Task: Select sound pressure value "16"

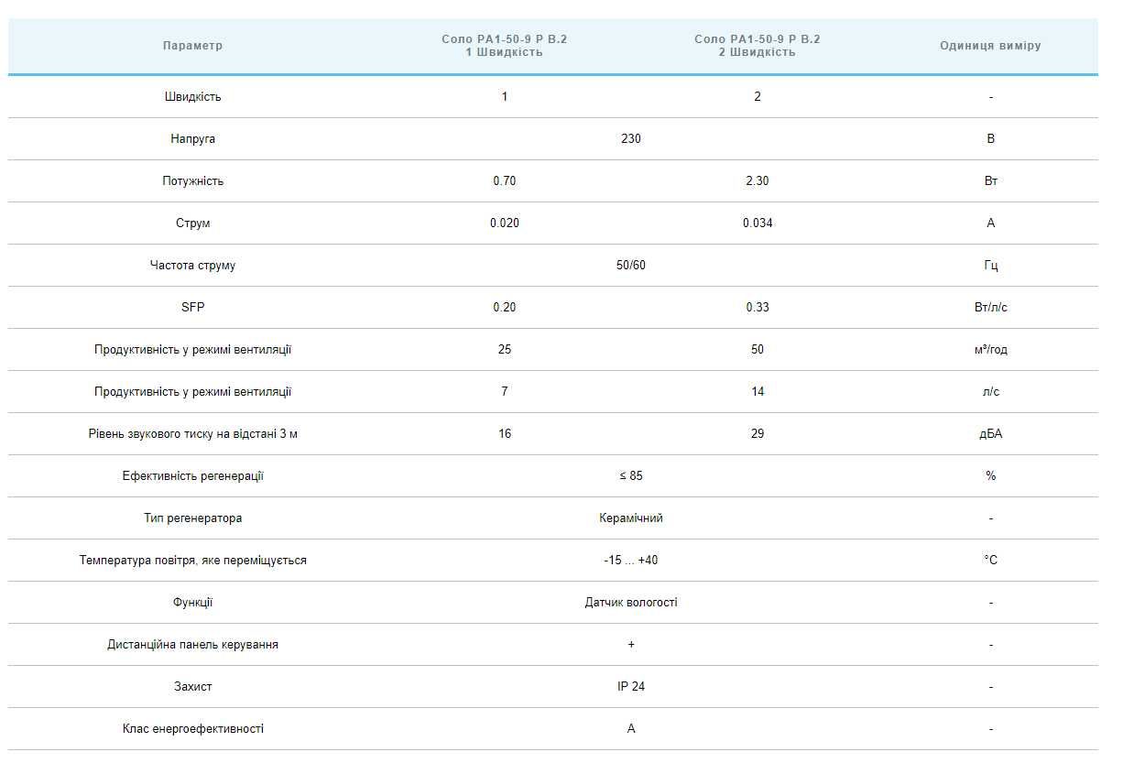Action: 505,434
